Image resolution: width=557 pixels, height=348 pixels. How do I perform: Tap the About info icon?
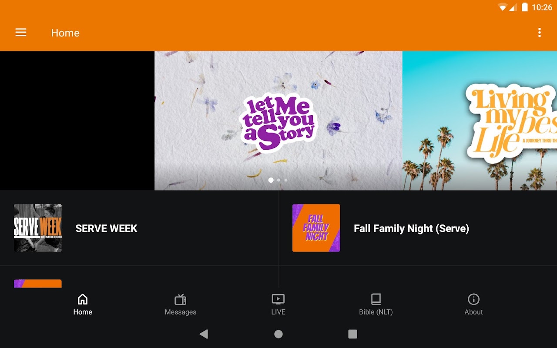[x=473, y=299]
